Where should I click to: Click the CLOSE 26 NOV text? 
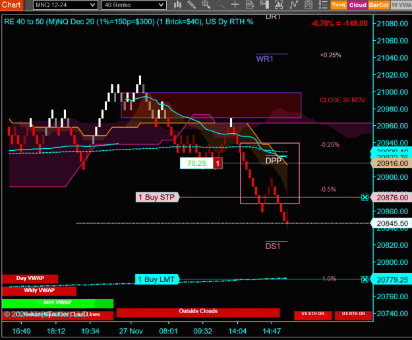[342, 100]
